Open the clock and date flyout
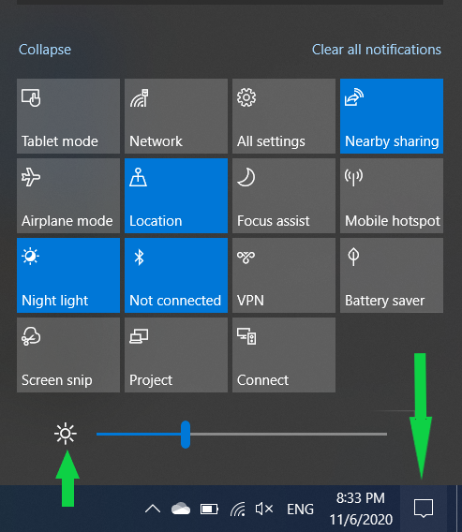 click(361, 509)
